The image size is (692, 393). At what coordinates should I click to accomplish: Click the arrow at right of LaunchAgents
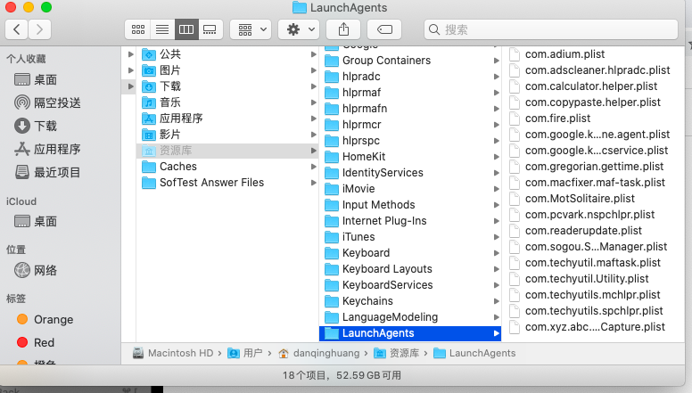click(x=497, y=333)
